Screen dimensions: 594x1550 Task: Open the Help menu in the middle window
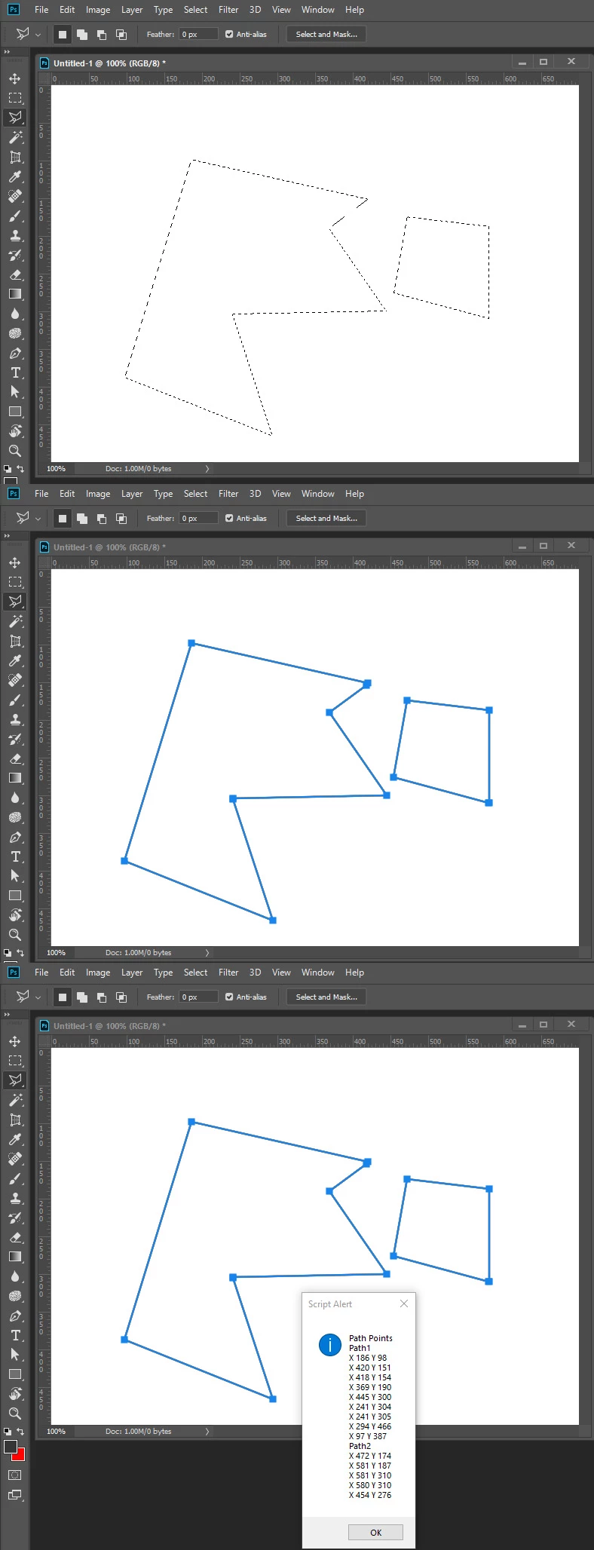354,494
